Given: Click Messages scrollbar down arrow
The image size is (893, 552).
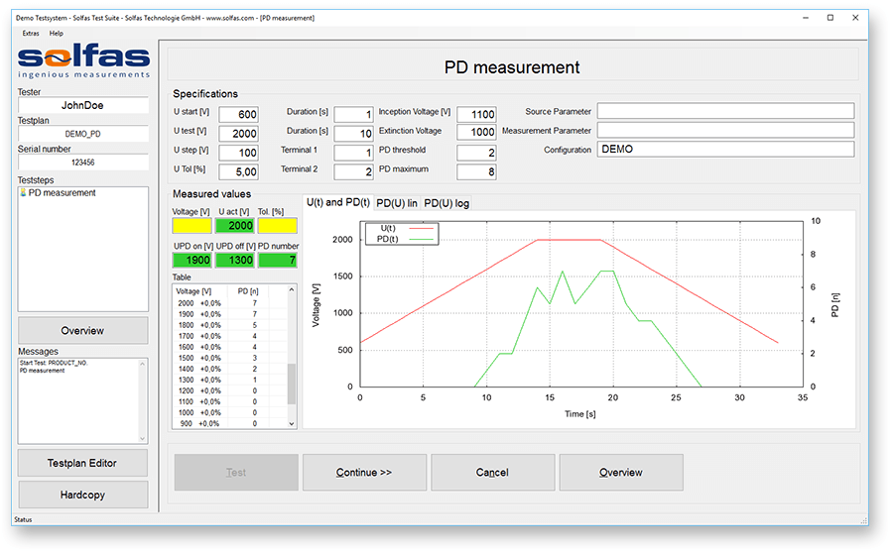Looking at the screenshot, I should pyautogui.click(x=142, y=438).
